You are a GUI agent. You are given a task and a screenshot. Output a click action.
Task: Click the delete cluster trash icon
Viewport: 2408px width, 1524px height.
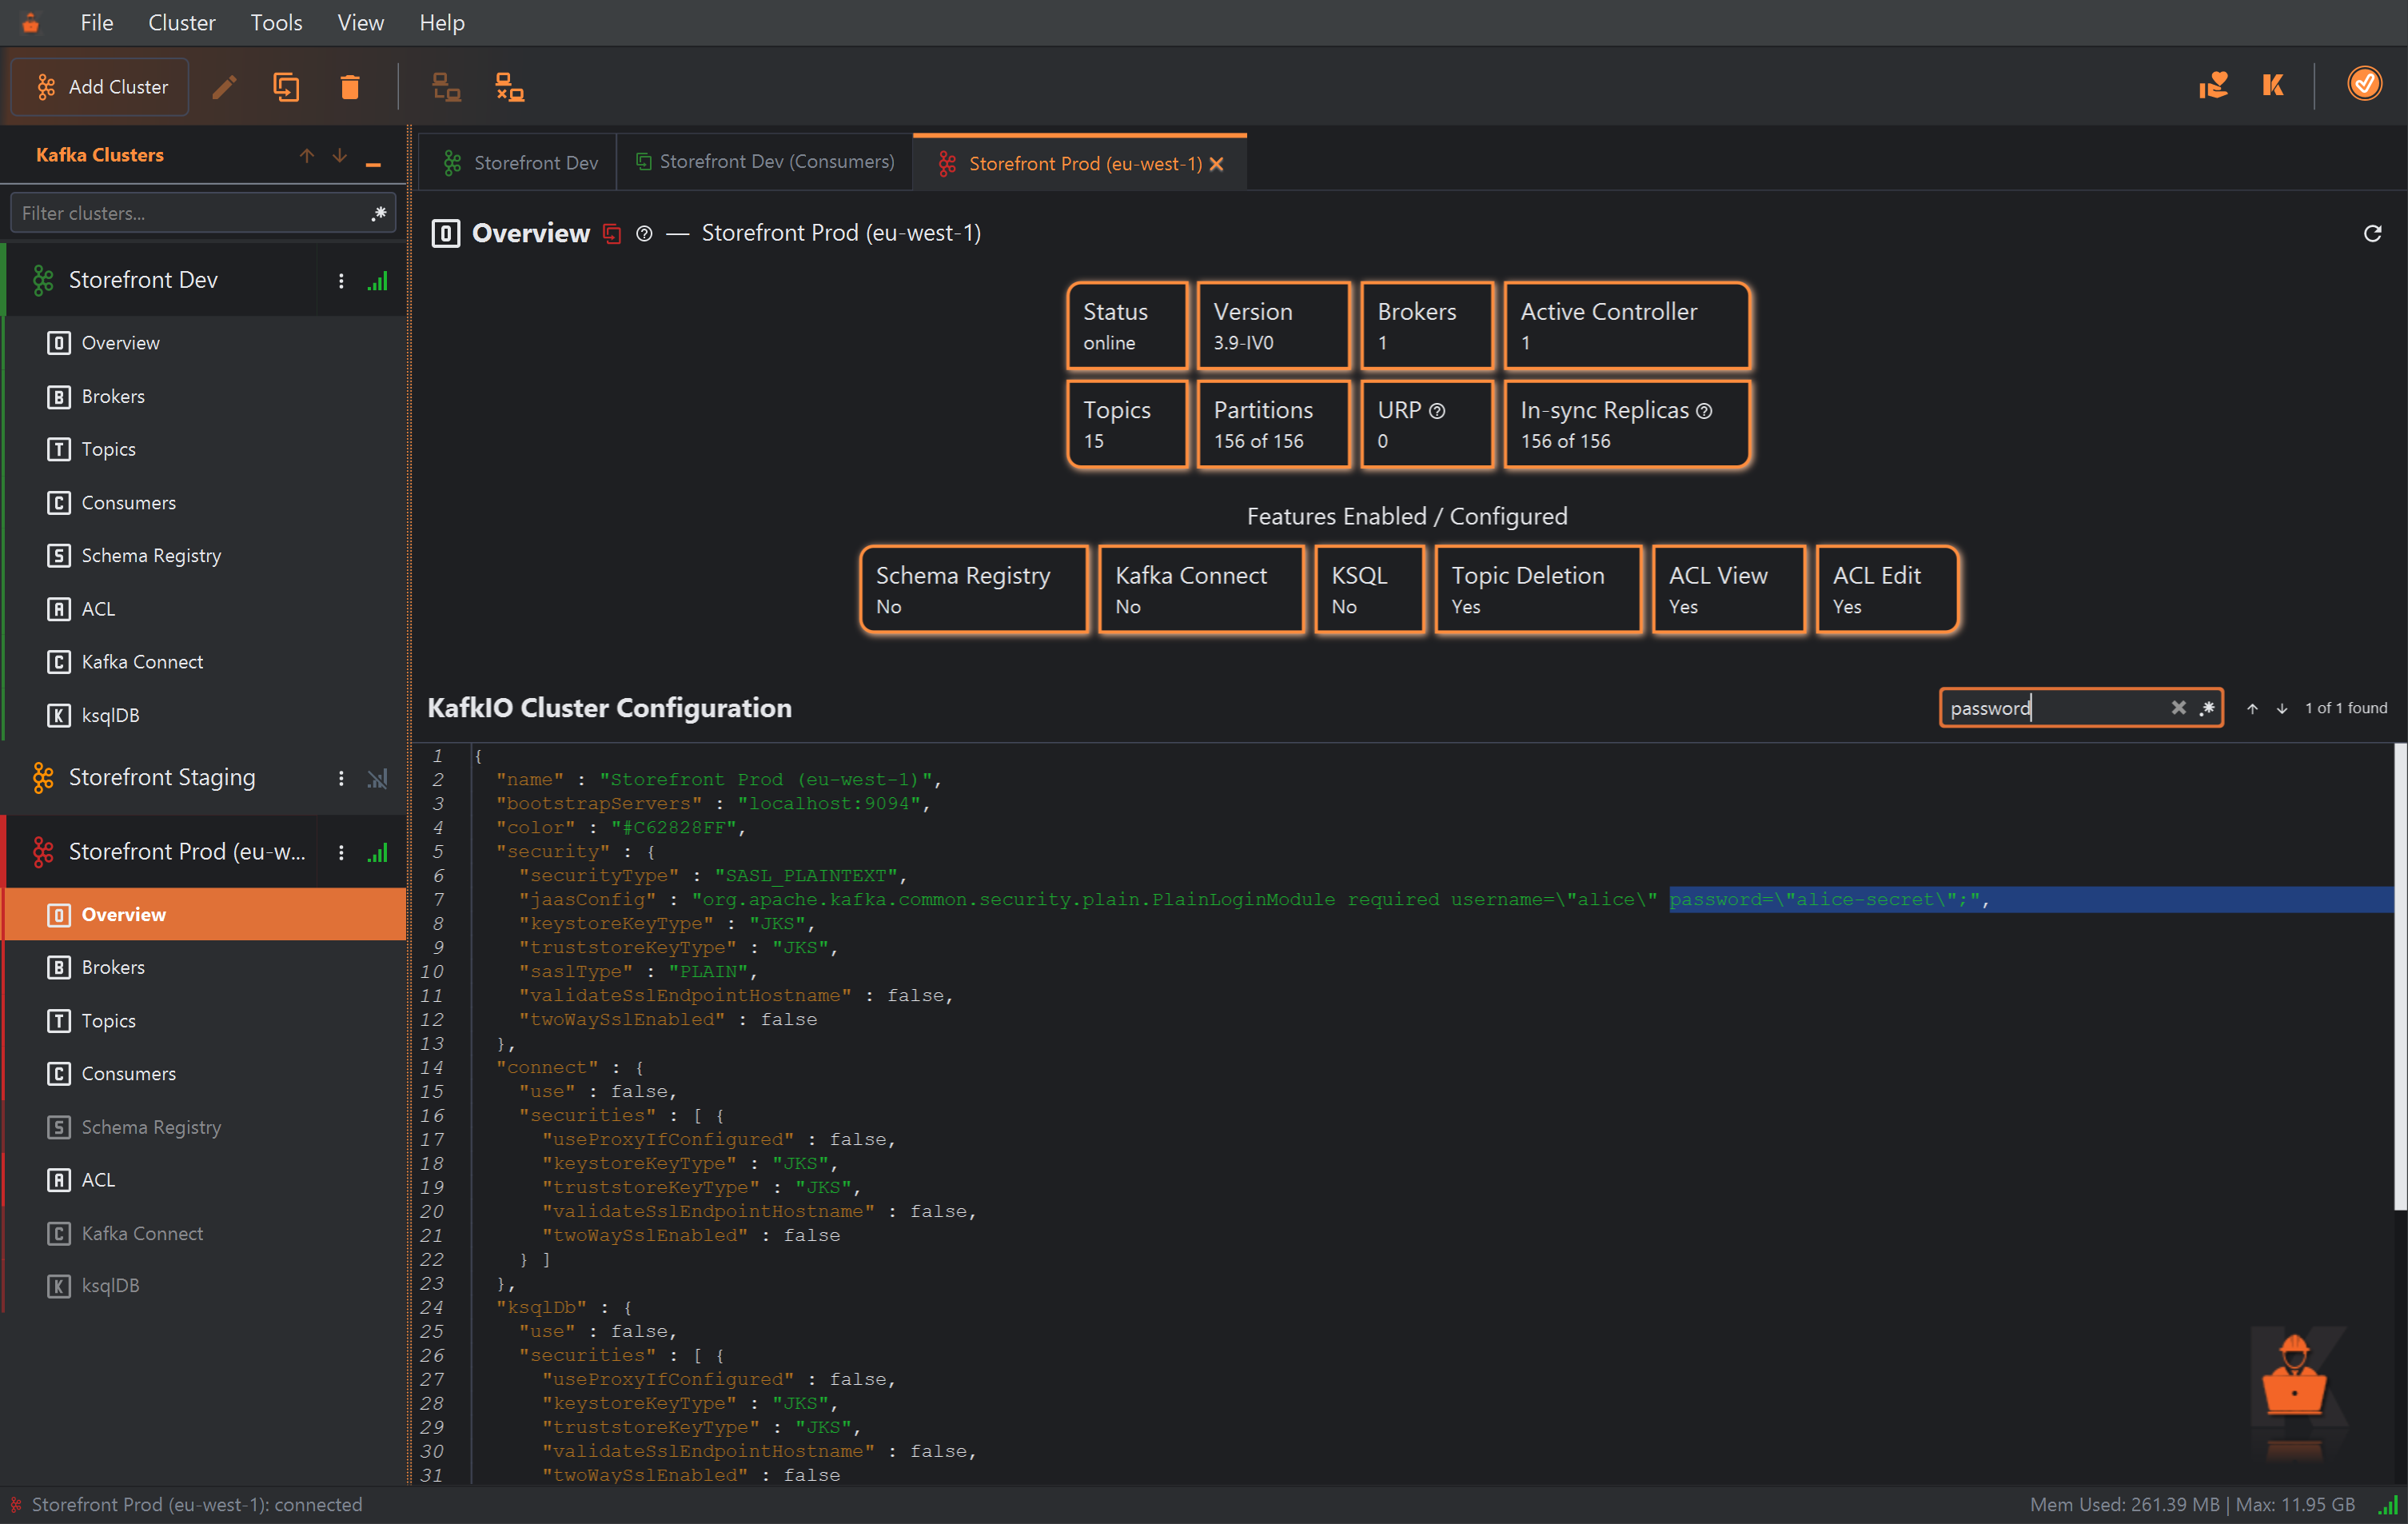349,87
